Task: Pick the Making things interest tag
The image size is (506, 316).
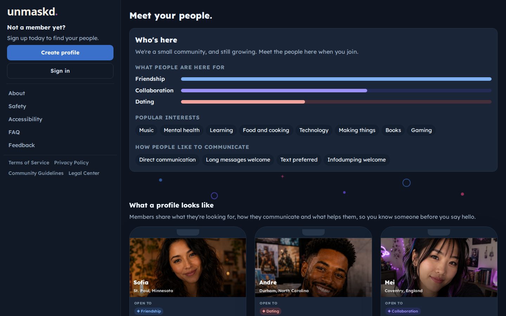Action: (x=357, y=130)
